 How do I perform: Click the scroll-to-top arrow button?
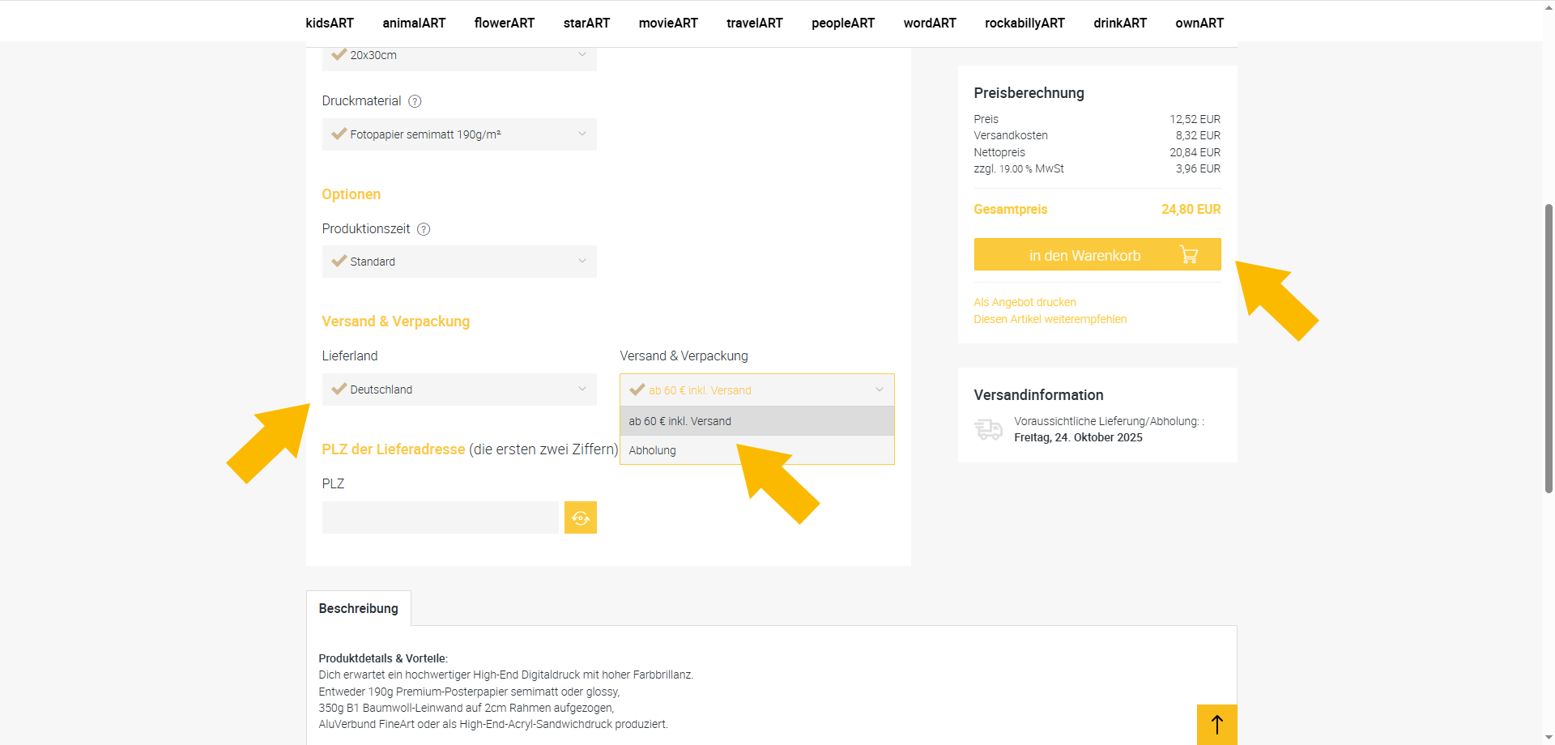point(1216,724)
